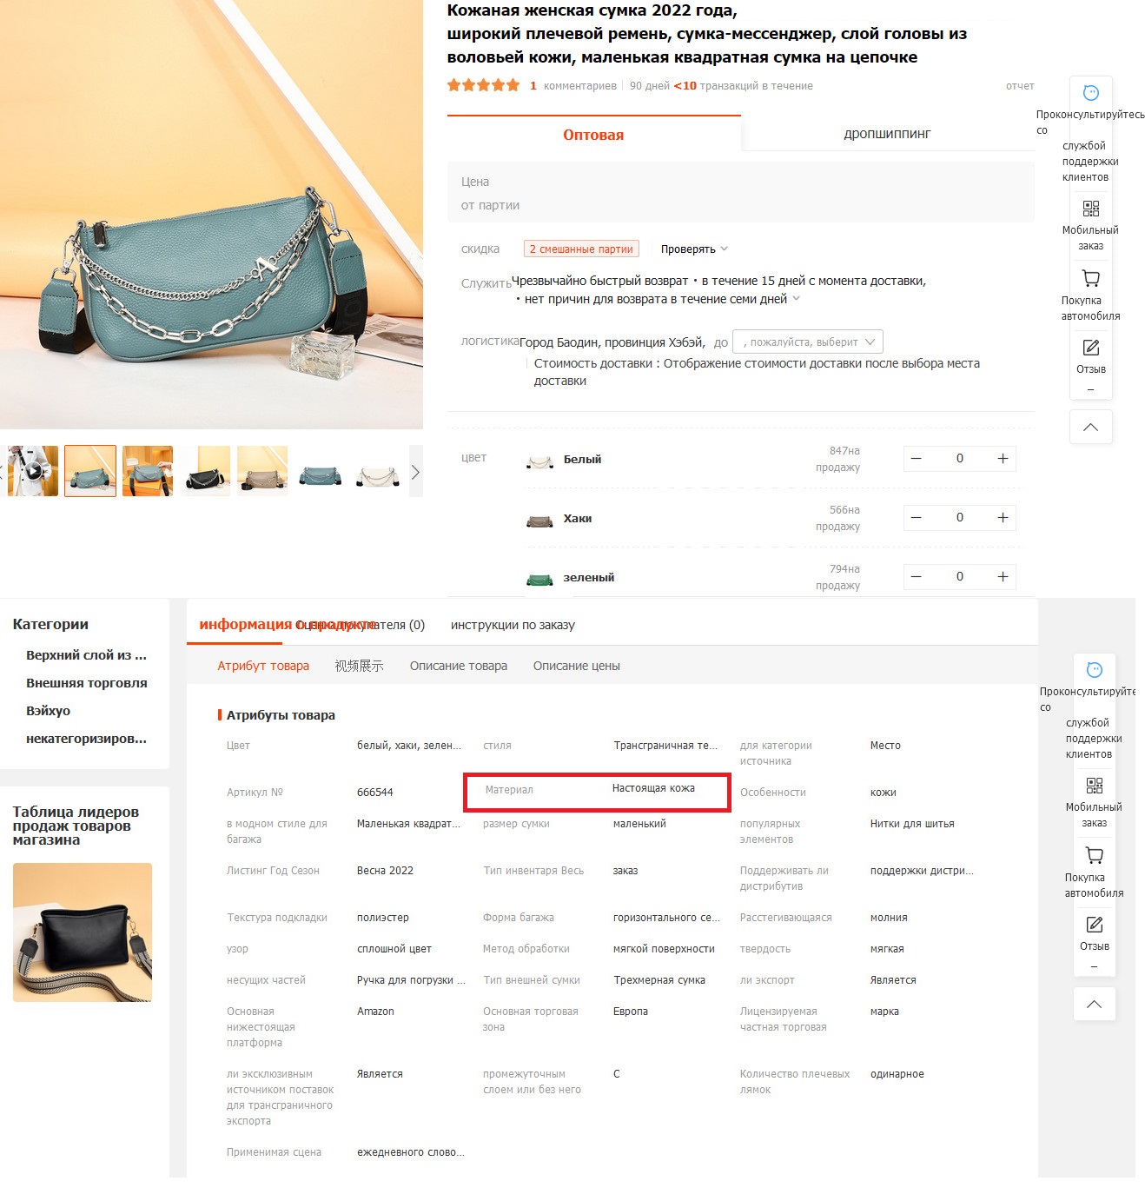Select the black bag thumbnail
Image resolution: width=1145 pixels, height=1201 pixels.
pos(205,471)
